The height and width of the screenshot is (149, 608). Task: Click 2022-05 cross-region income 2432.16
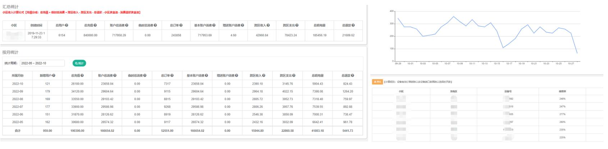257,122
